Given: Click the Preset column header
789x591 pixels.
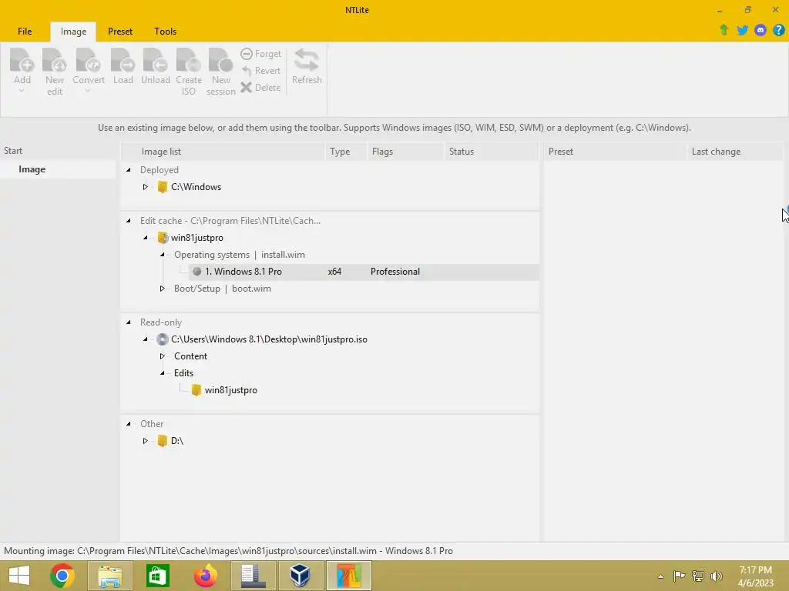Looking at the screenshot, I should click(615, 152).
